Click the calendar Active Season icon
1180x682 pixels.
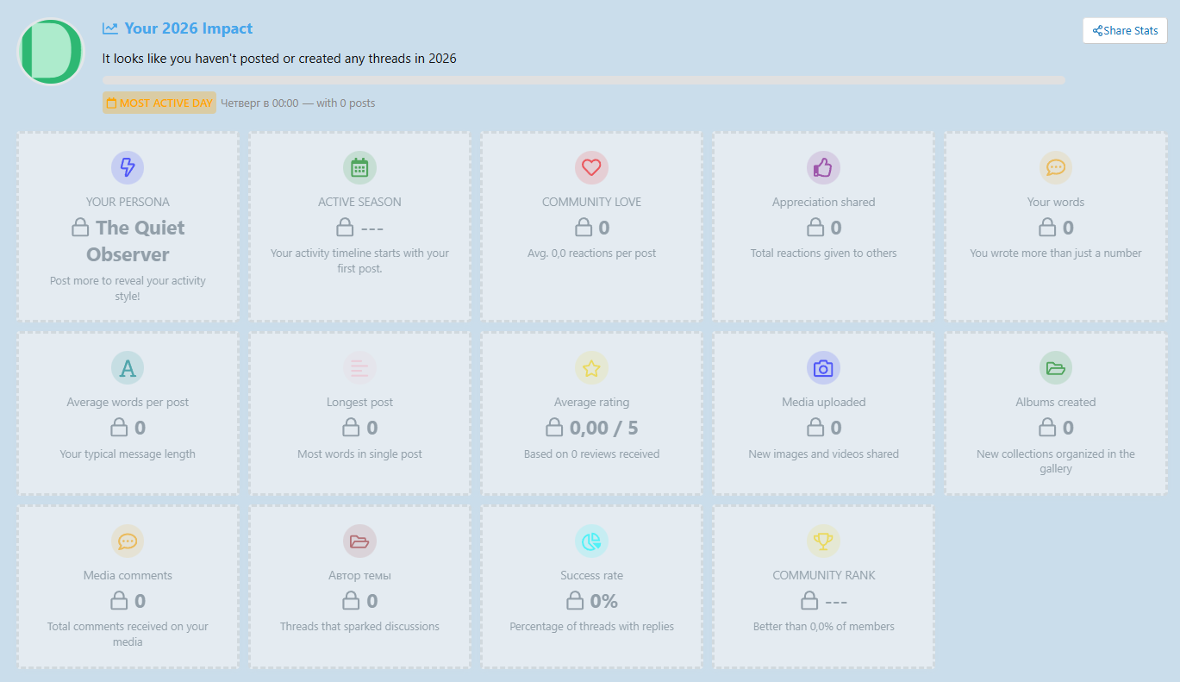pyautogui.click(x=359, y=167)
